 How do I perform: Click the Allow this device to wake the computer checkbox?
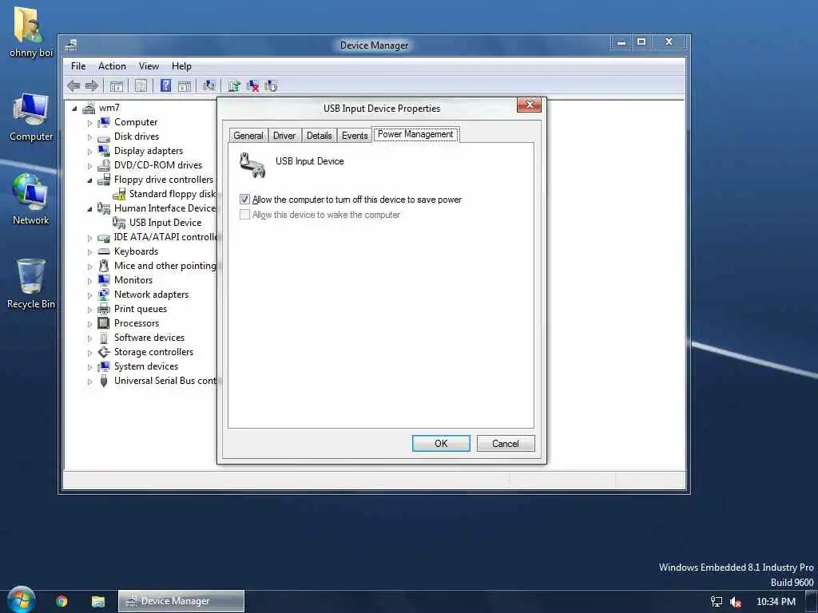244,215
